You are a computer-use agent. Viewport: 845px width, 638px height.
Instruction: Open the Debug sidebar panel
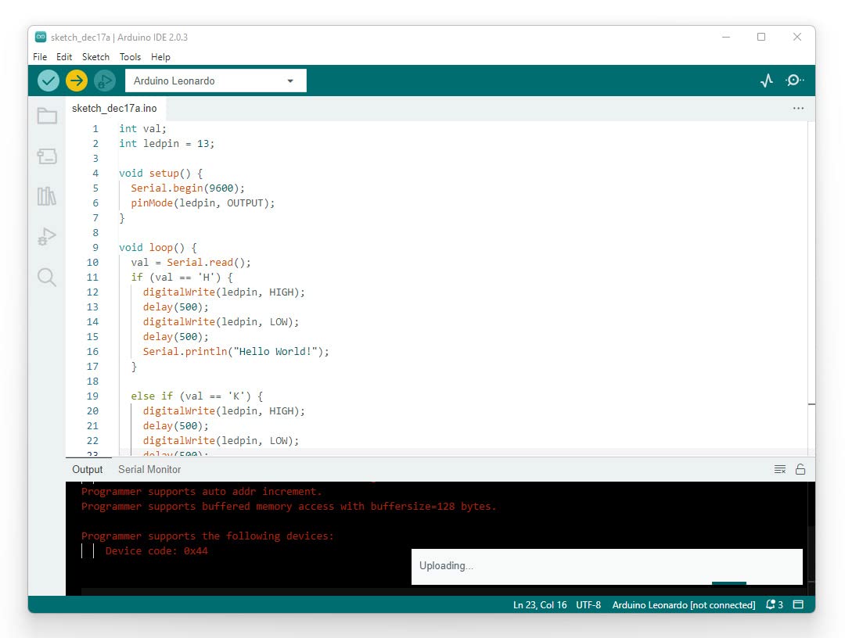[x=47, y=237]
